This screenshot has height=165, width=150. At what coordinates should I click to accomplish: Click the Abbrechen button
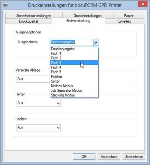point(109,156)
